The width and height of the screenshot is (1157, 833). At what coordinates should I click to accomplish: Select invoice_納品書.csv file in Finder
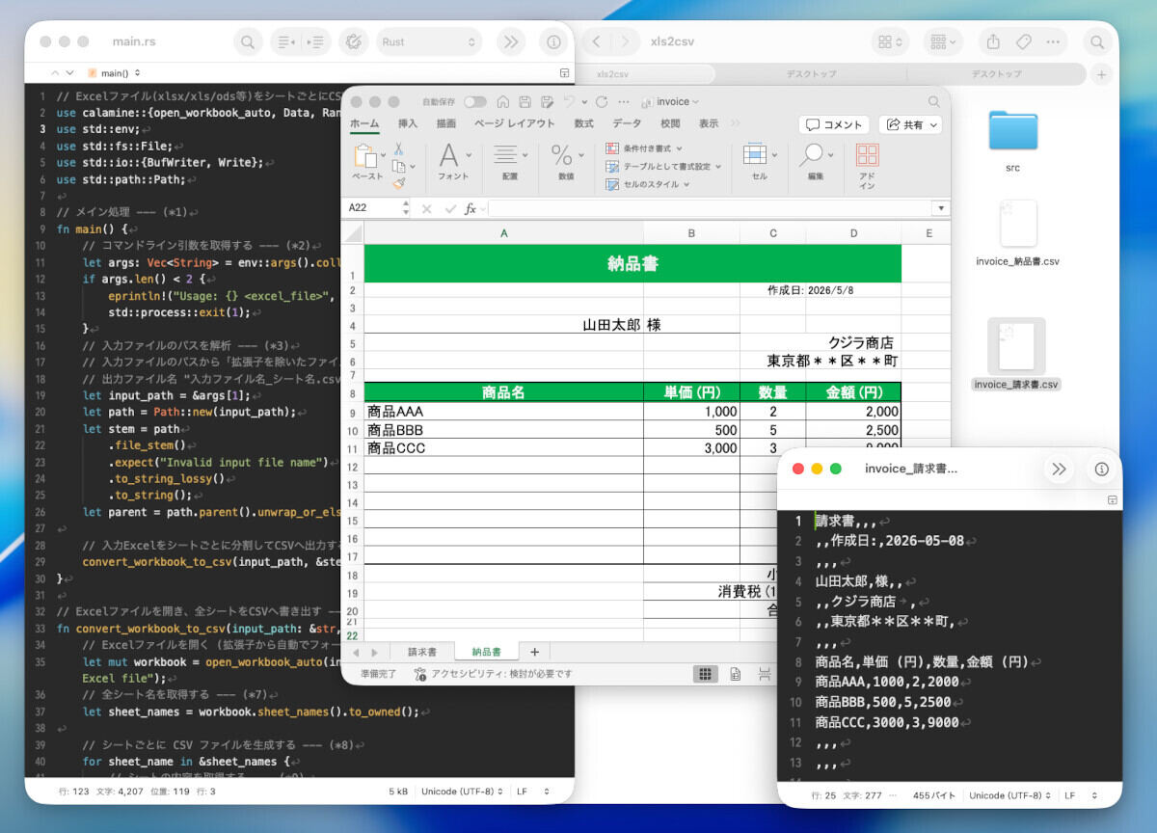tap(1018, 233)
